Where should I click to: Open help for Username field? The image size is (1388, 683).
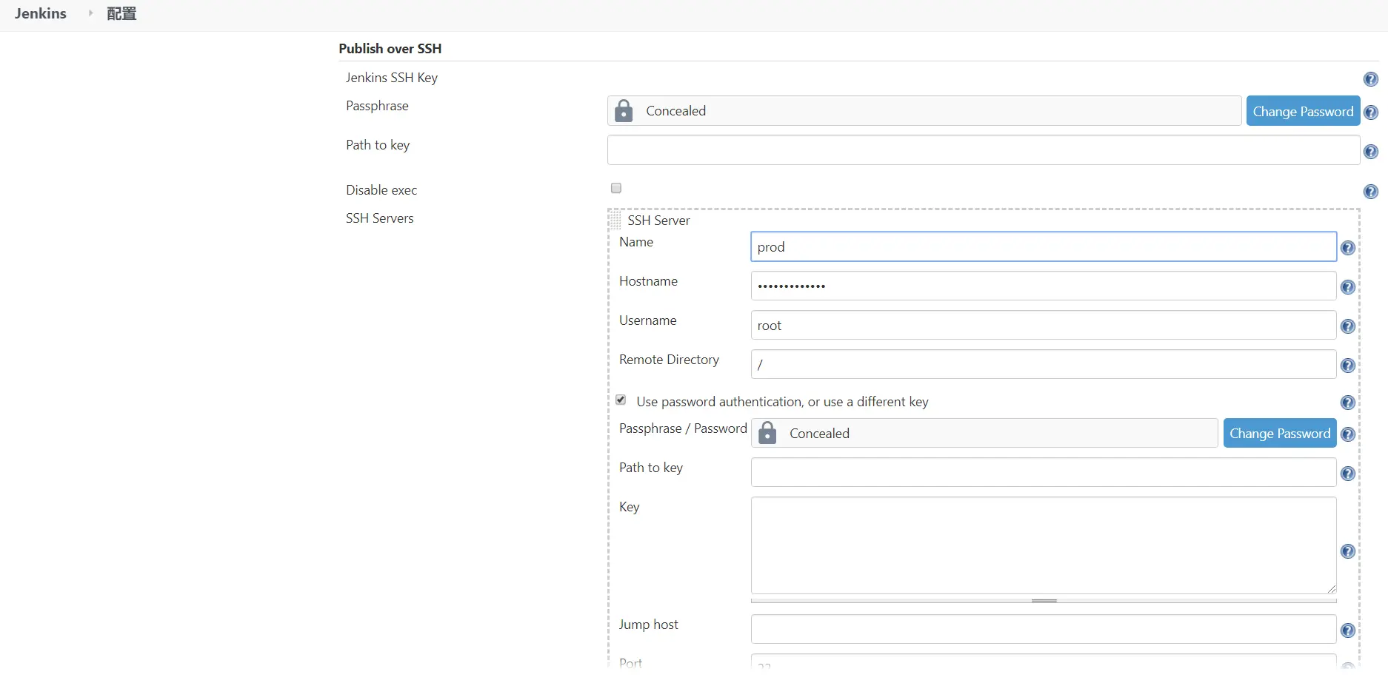(x=1348, y=326)
